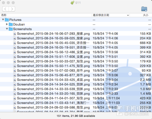The width and height of the screenshot is (152, 119).
Task: Select file name Screenshot_2015-08-24-16-05-19-551
Action: point(53,48)
